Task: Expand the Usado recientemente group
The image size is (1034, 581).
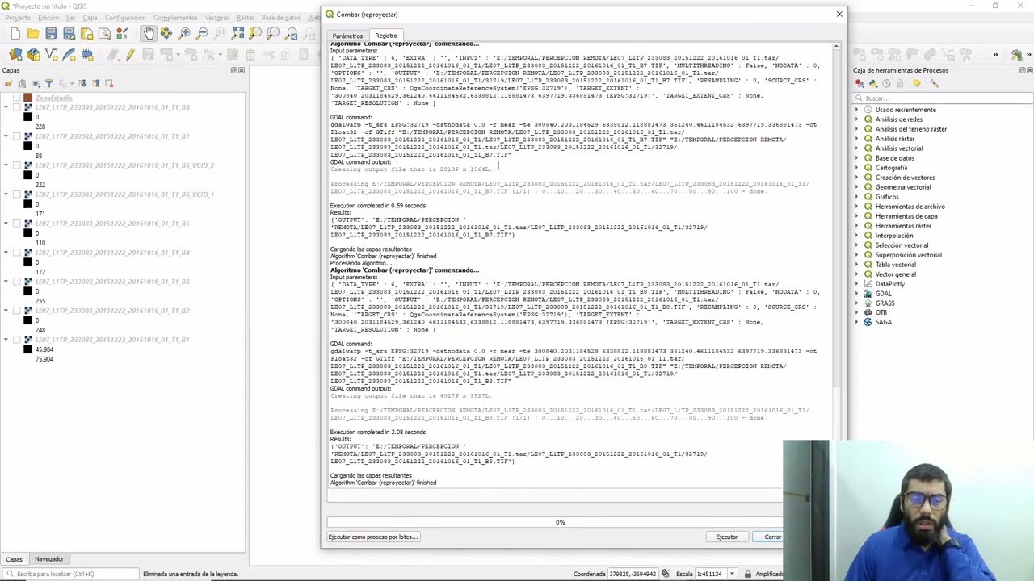Action: pyautogui.click(x=858, y=109)
